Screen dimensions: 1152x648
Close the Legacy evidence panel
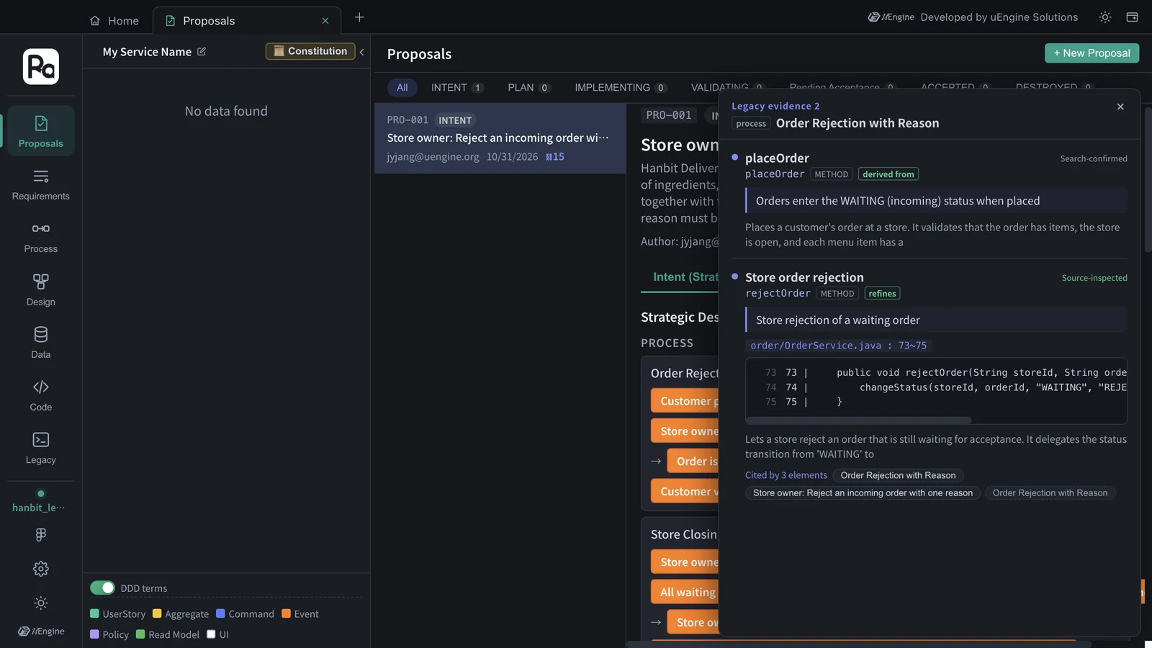pyautogui.click(x=1120, y=107)
